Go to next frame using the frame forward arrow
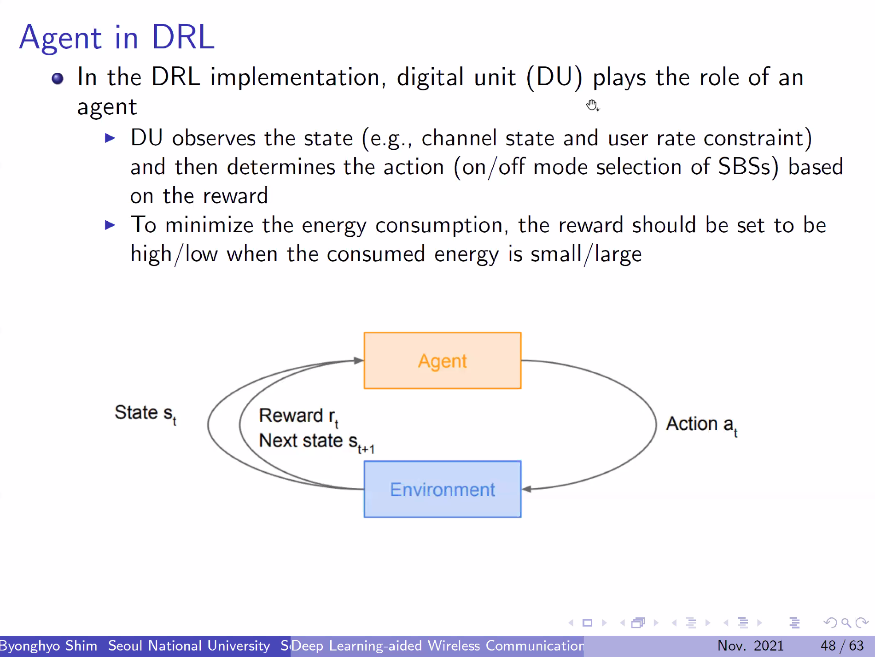This screenshot has width=875, height=657. [656, 623]
